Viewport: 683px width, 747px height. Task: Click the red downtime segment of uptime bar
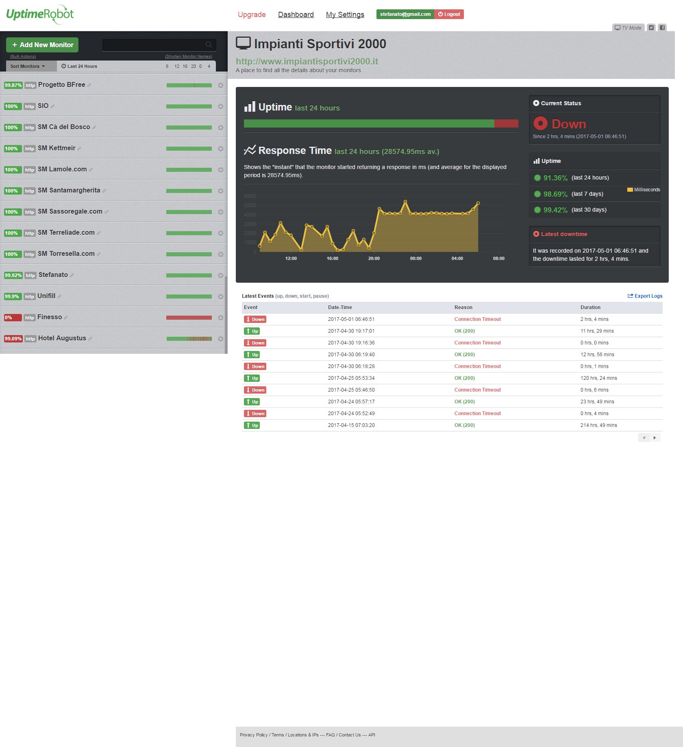(506, 123)
